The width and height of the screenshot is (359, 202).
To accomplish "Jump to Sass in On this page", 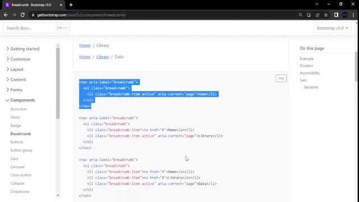I will tap(303, 80).
